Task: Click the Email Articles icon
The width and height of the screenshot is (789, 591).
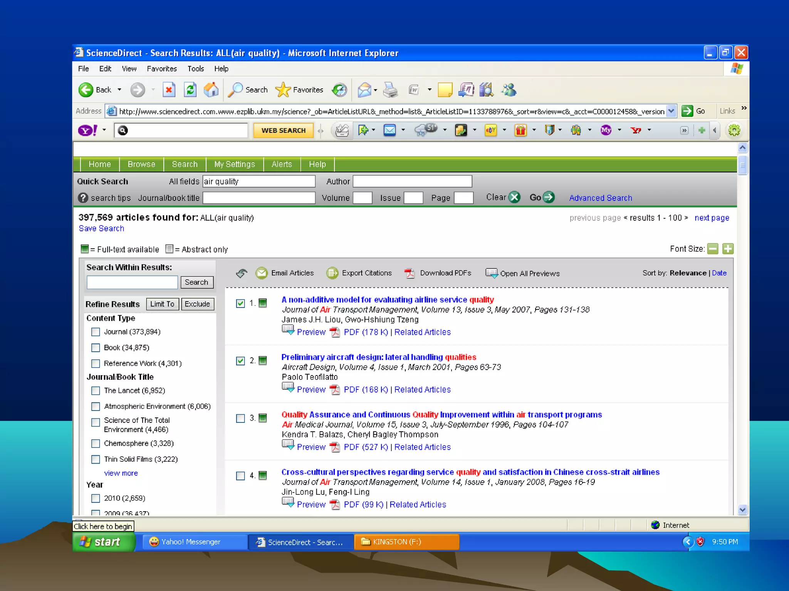Action: pyautogui.click(x=262, y=273)
